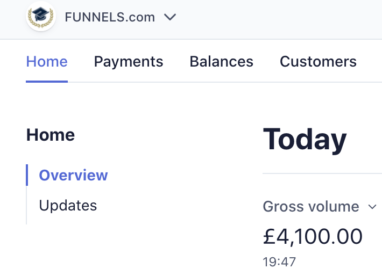The image size is (382, 276).
Task: Click the bold Home sidebar heading
Action: 51,135
